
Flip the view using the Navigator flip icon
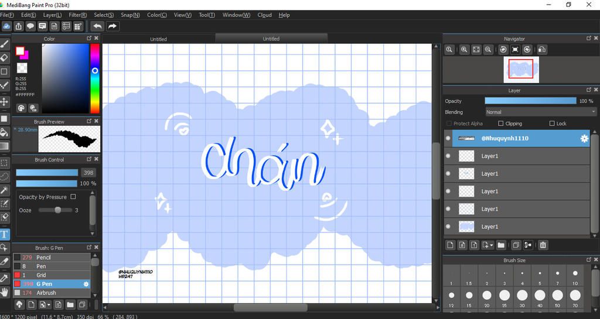pyautogui.click(x=542, y=50)
